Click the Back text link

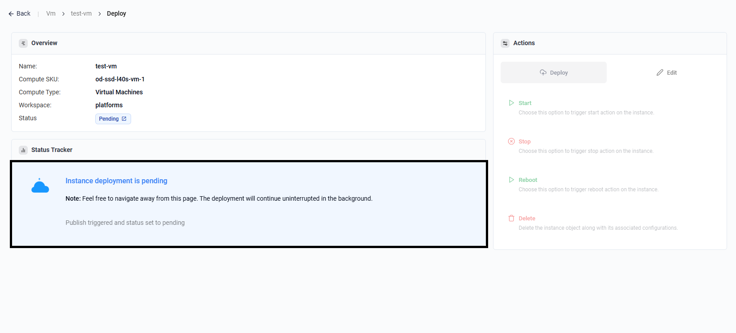click(x=23, y=13)
